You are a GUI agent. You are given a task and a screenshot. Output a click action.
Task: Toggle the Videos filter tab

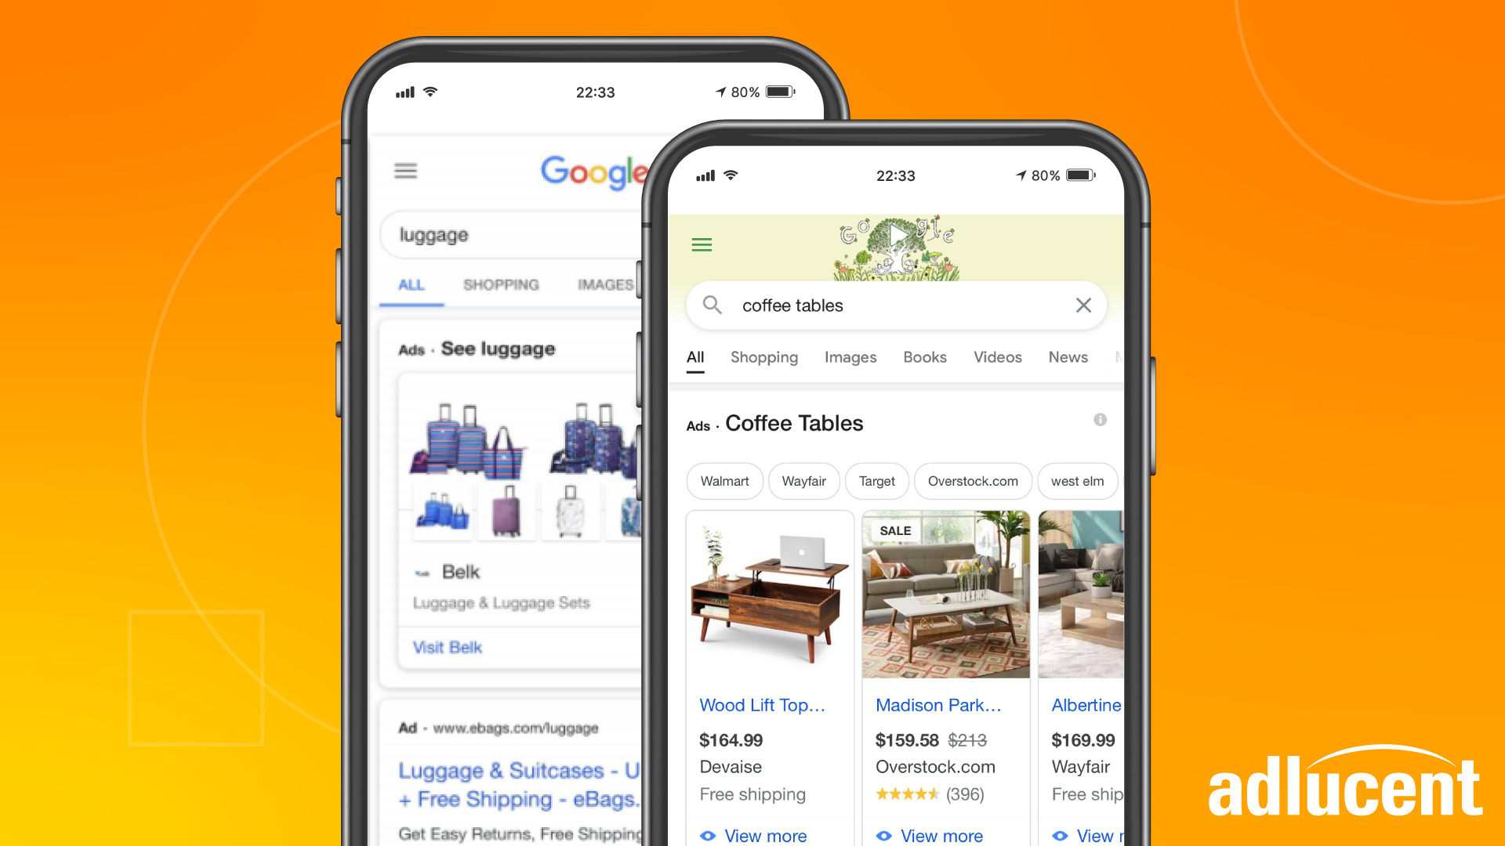[996, 357]
